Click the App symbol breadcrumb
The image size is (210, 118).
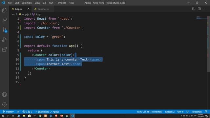(38, 14)
